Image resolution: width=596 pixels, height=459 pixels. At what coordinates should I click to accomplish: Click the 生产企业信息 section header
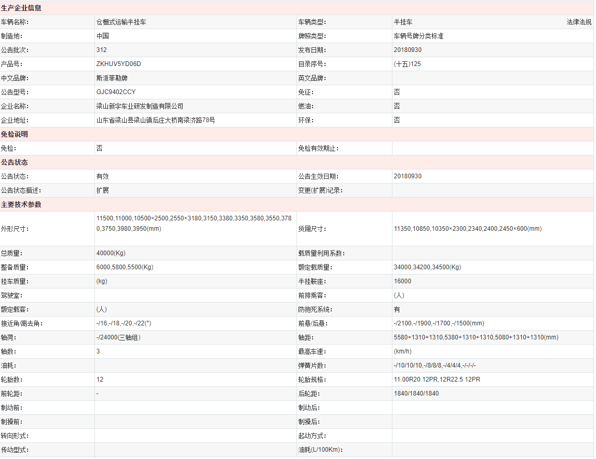point(21,8)
